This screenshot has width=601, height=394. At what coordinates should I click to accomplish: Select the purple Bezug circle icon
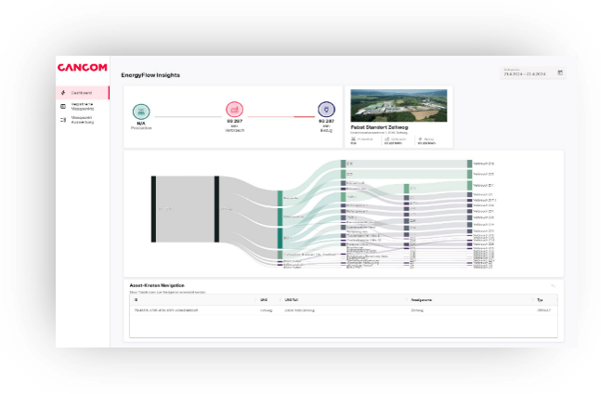coord(324,111)
